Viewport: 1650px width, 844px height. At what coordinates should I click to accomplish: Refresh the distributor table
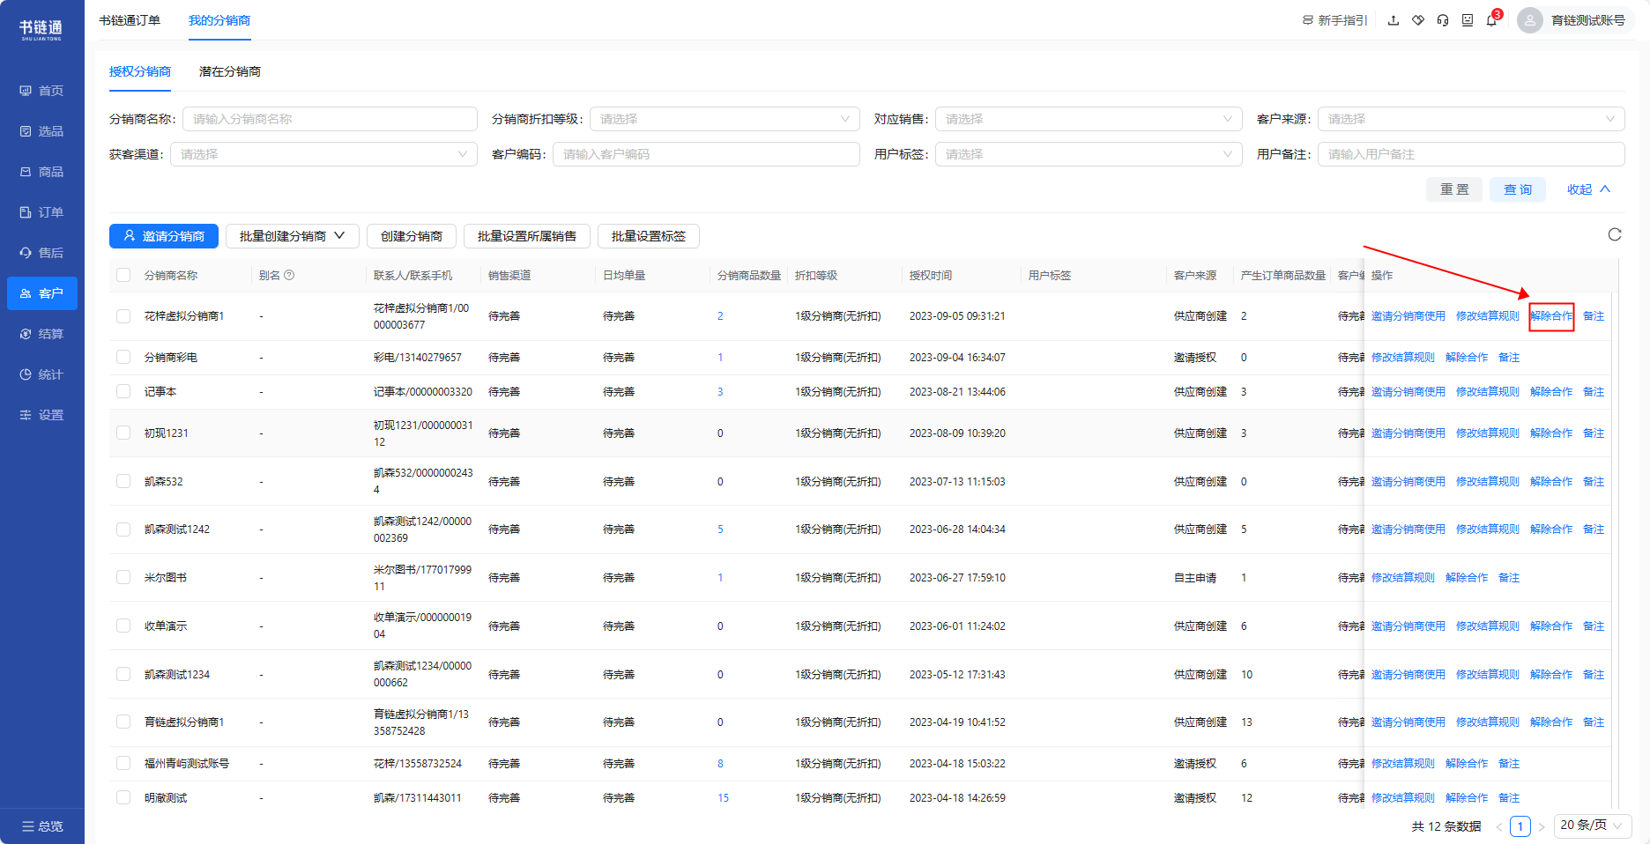click(x=1615, y=234)
